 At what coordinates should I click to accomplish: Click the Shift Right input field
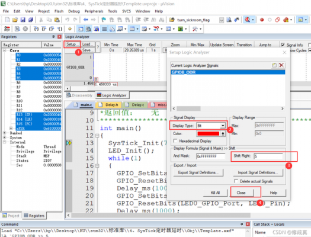(268, 156)
